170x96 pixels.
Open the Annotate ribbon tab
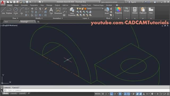tap(24, 5)
